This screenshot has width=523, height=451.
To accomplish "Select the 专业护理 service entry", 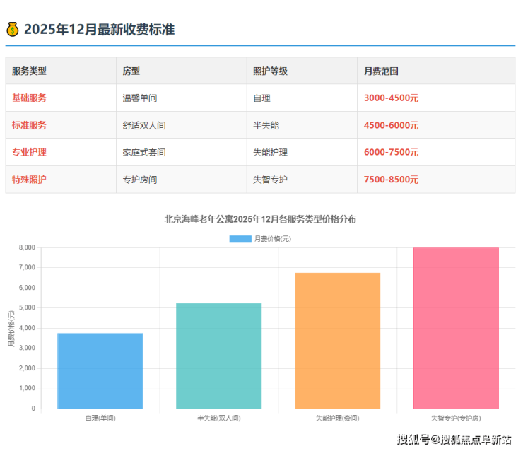I will pos(29,152).
